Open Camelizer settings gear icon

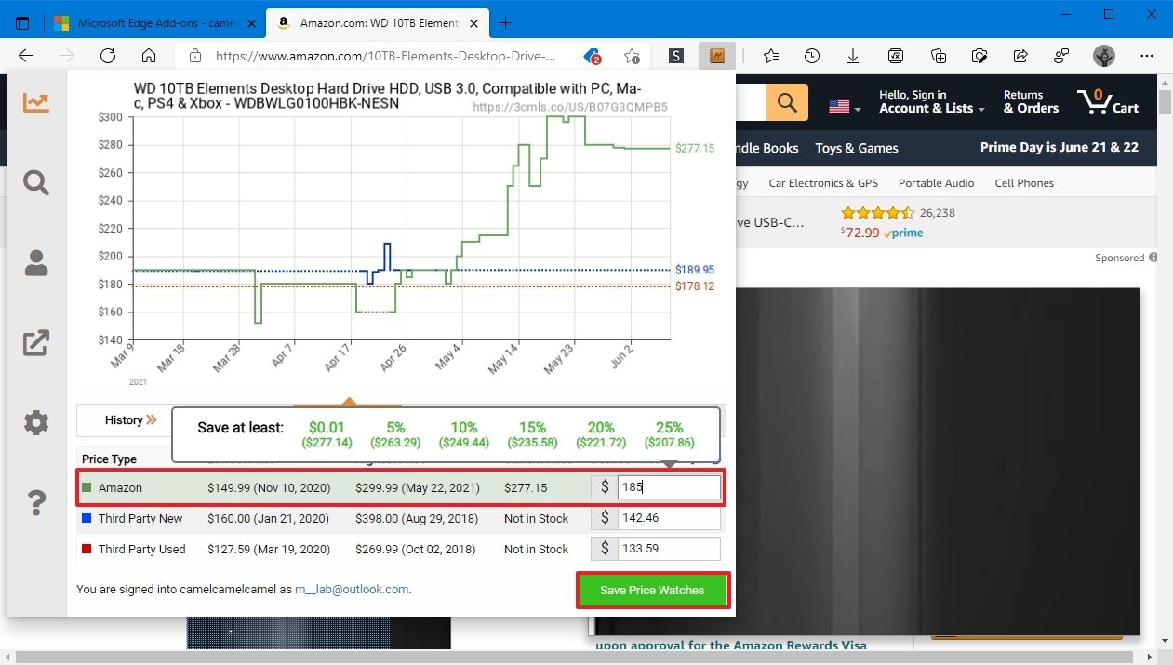(36, 423)
